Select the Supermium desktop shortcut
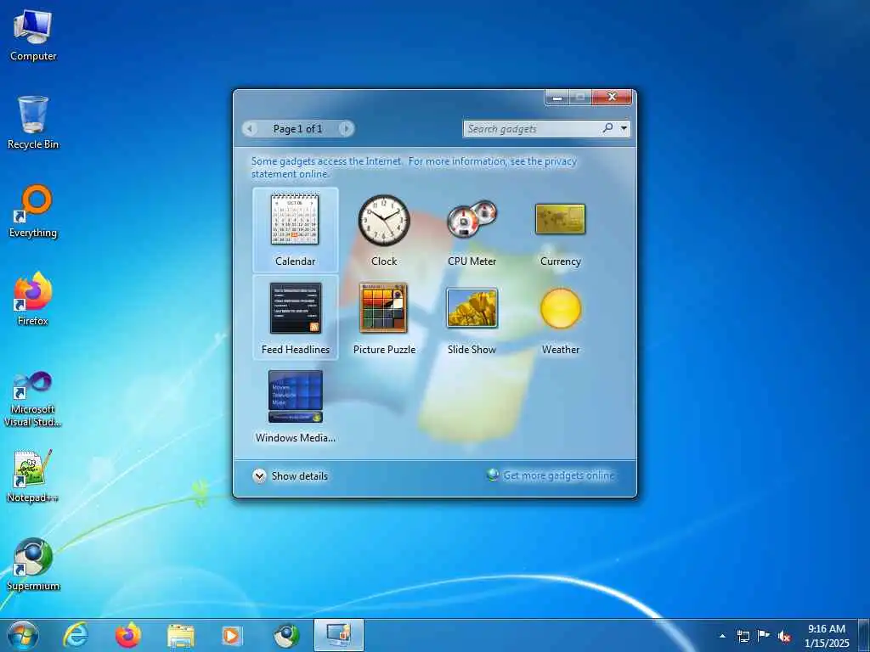 [x=33, y=565]
